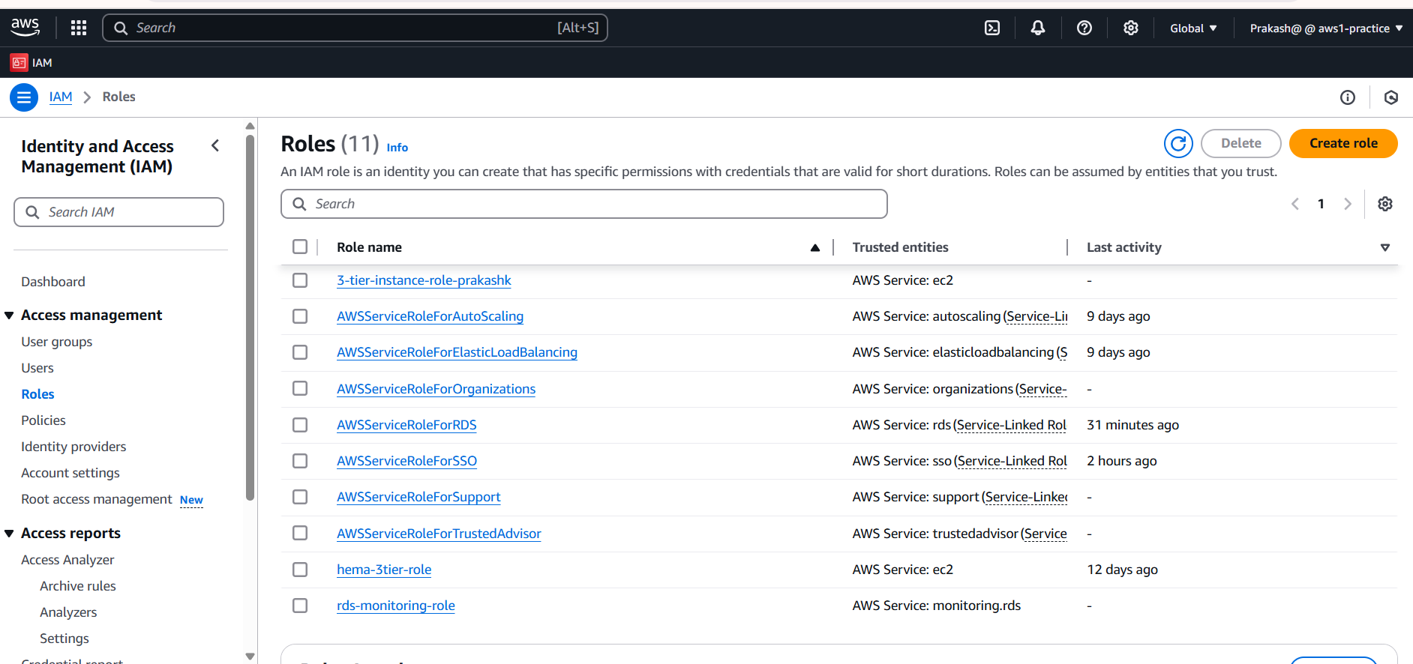
Task: Open the tutorials hexagon icon at right
Action: [x=1391, y=97]
